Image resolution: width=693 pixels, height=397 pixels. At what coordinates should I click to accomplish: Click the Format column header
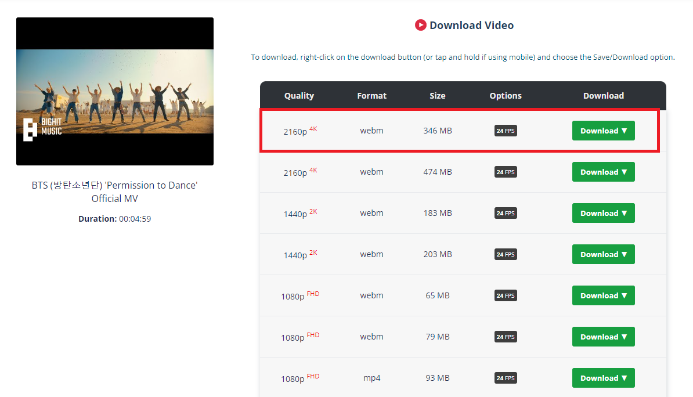tap(371, 96)
